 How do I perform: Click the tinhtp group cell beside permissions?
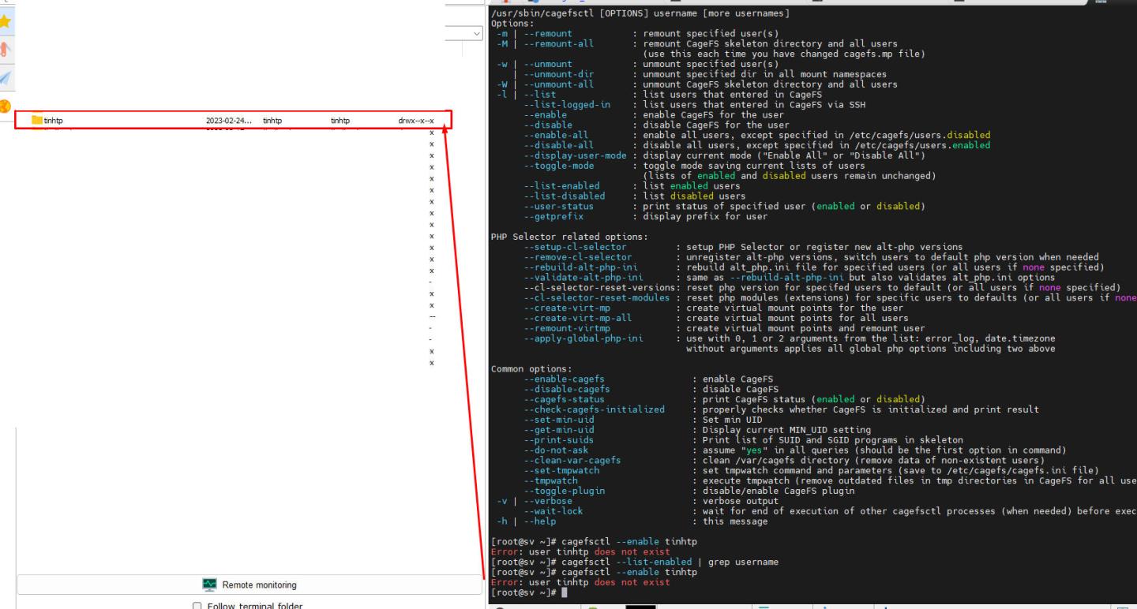(x=340, y=121)
